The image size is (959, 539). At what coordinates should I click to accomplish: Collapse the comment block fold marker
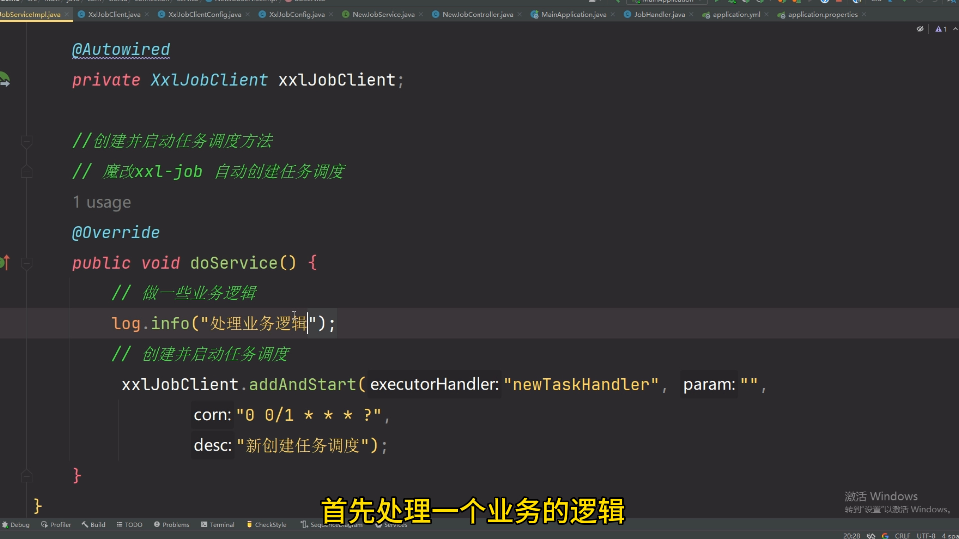27,142
